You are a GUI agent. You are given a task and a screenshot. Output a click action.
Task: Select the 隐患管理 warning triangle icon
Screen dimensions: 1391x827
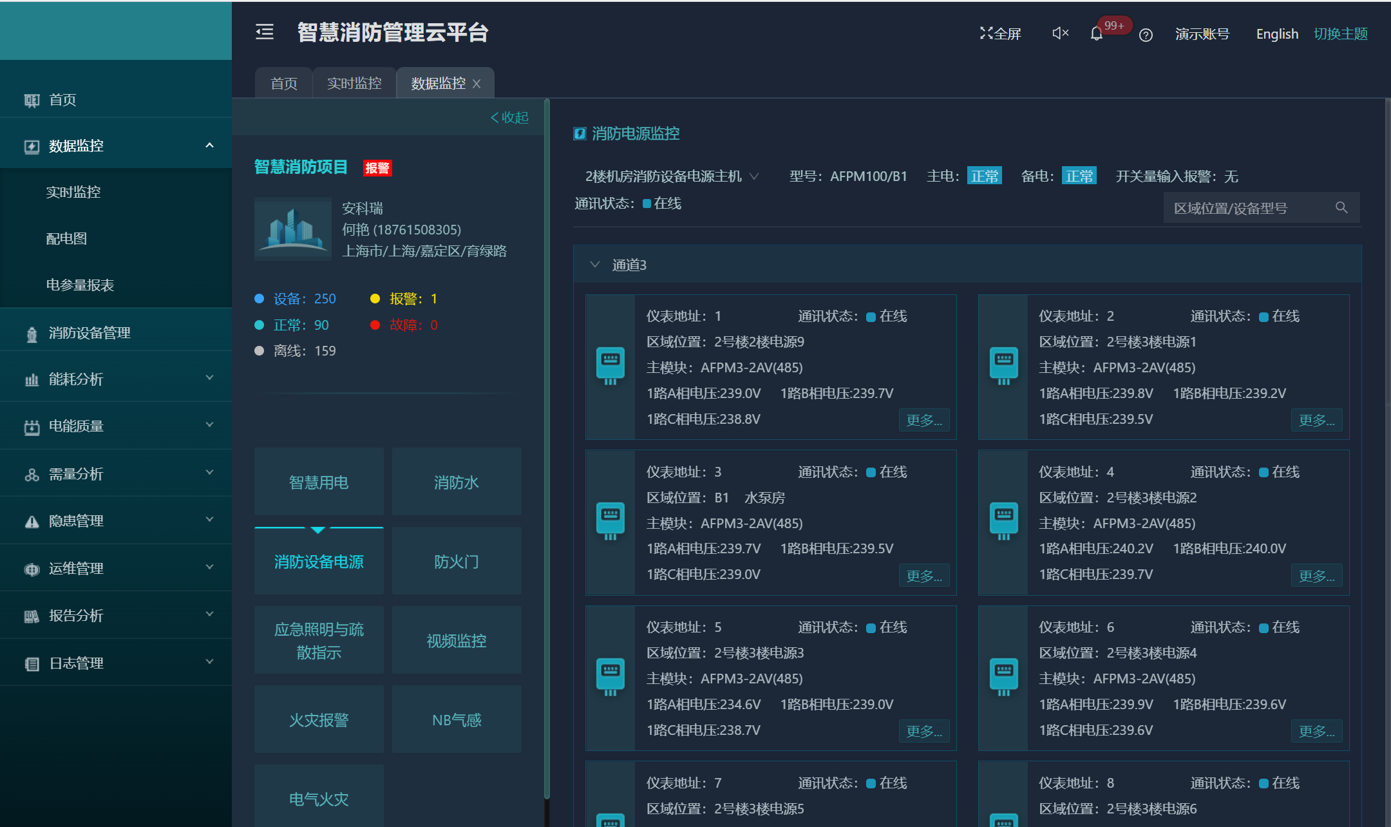(x=32, y=520)
